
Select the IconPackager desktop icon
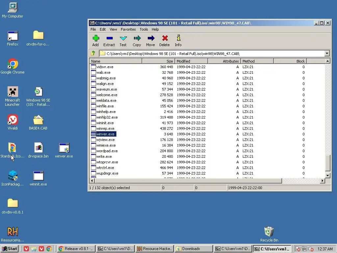point(13,178)
